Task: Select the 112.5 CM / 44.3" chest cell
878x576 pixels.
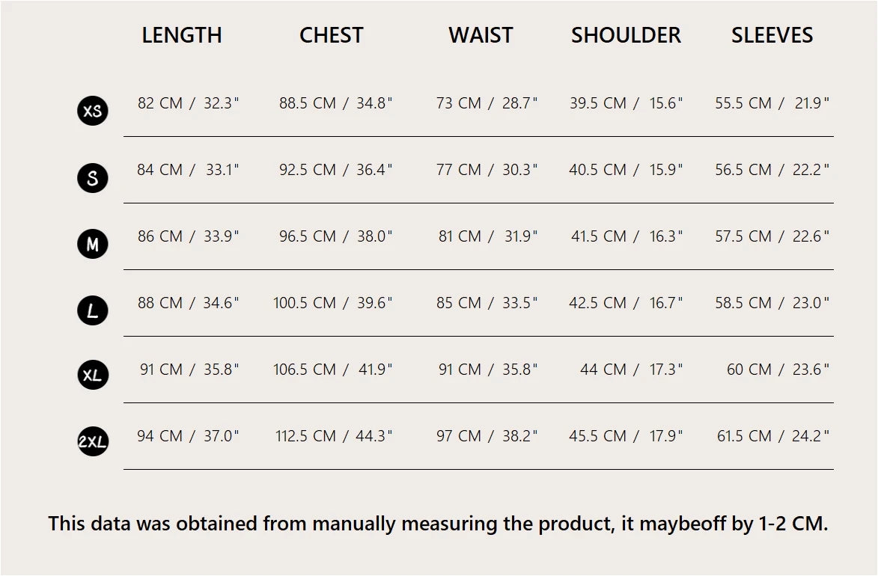Action: click(x=334, y=436)
